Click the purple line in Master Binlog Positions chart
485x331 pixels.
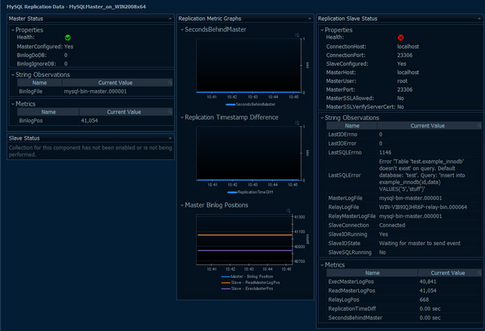tap(245, 251)
